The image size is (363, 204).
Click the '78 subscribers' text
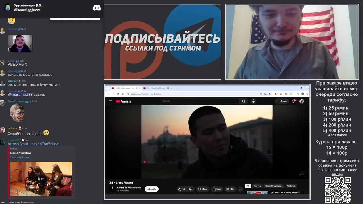(x=123, y=191)
